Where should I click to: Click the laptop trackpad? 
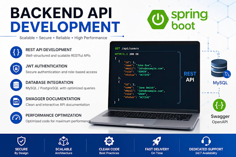coord(137,121)
